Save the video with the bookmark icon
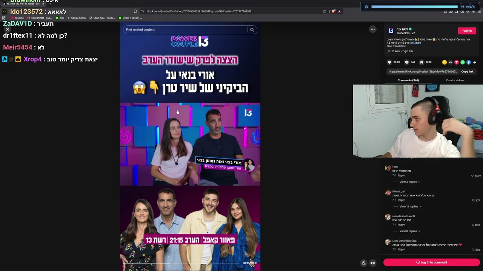483x271 pixels. pyautogui.click(x=421, y=62)
